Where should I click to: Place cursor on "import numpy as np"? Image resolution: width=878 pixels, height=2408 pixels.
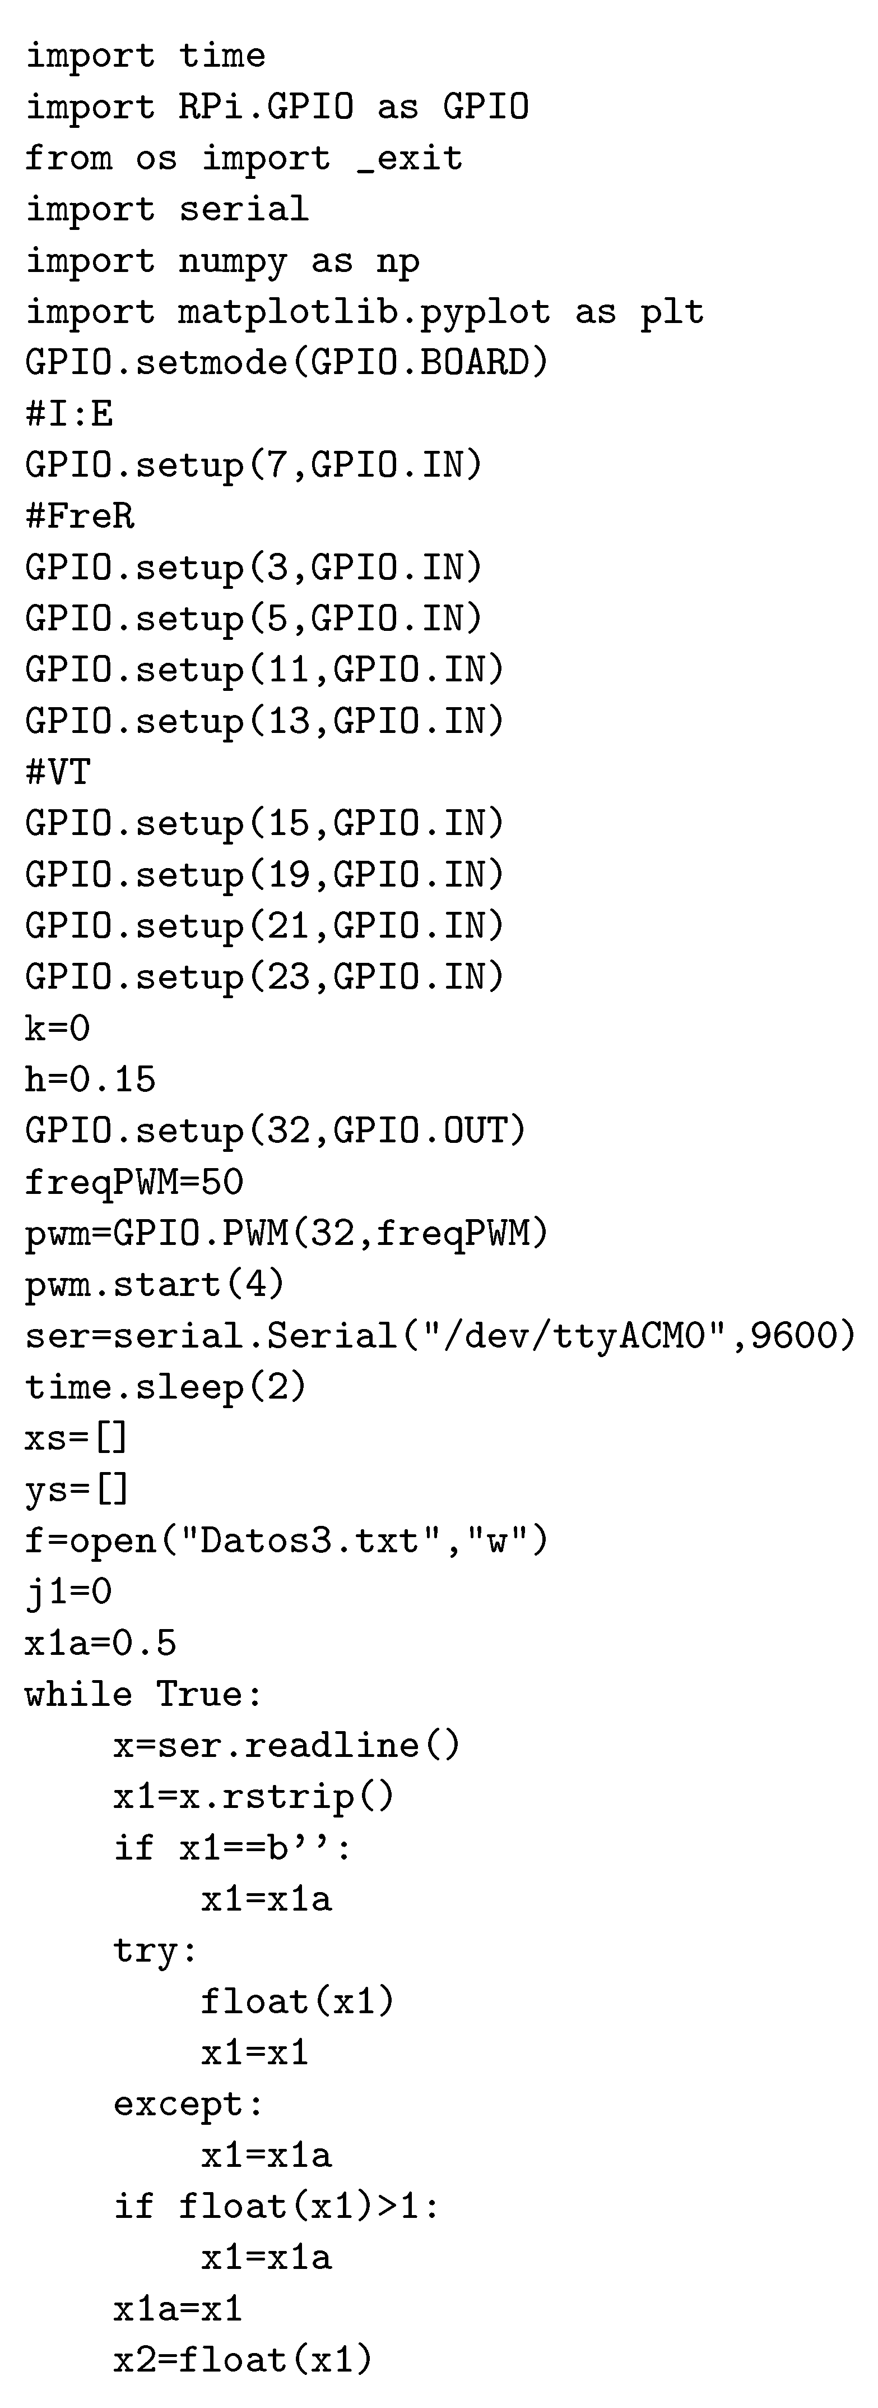[222, 262]
